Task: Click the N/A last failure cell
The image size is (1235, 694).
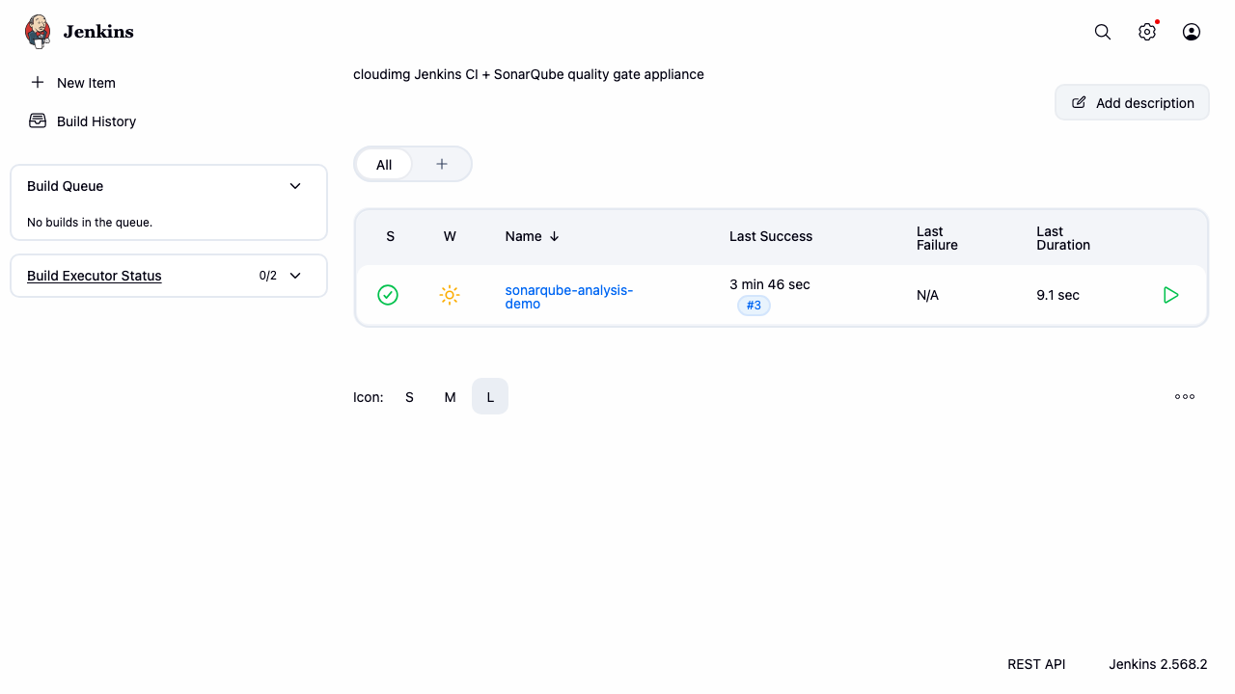Action: 927,295
